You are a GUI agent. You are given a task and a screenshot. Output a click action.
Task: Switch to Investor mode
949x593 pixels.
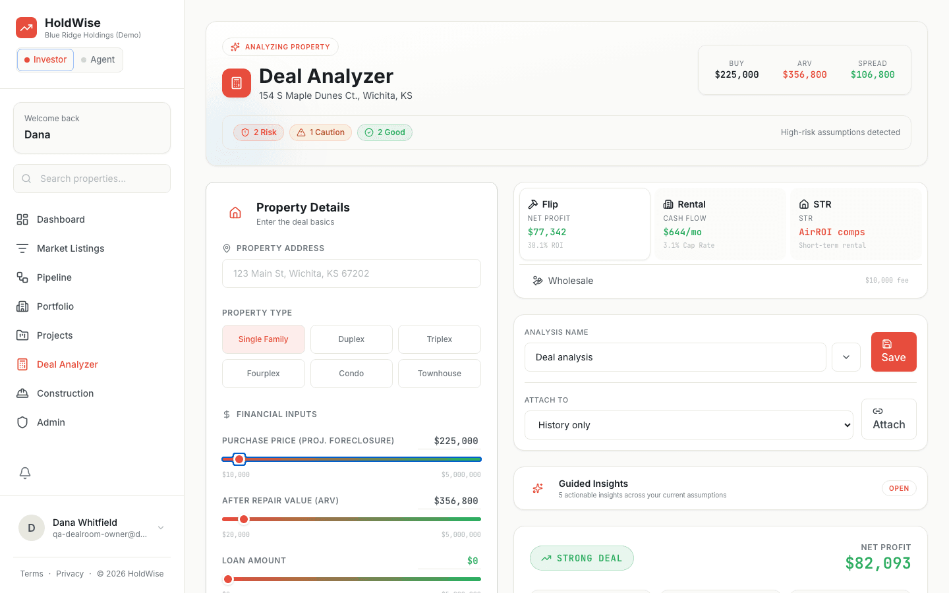tap(45, 59)
